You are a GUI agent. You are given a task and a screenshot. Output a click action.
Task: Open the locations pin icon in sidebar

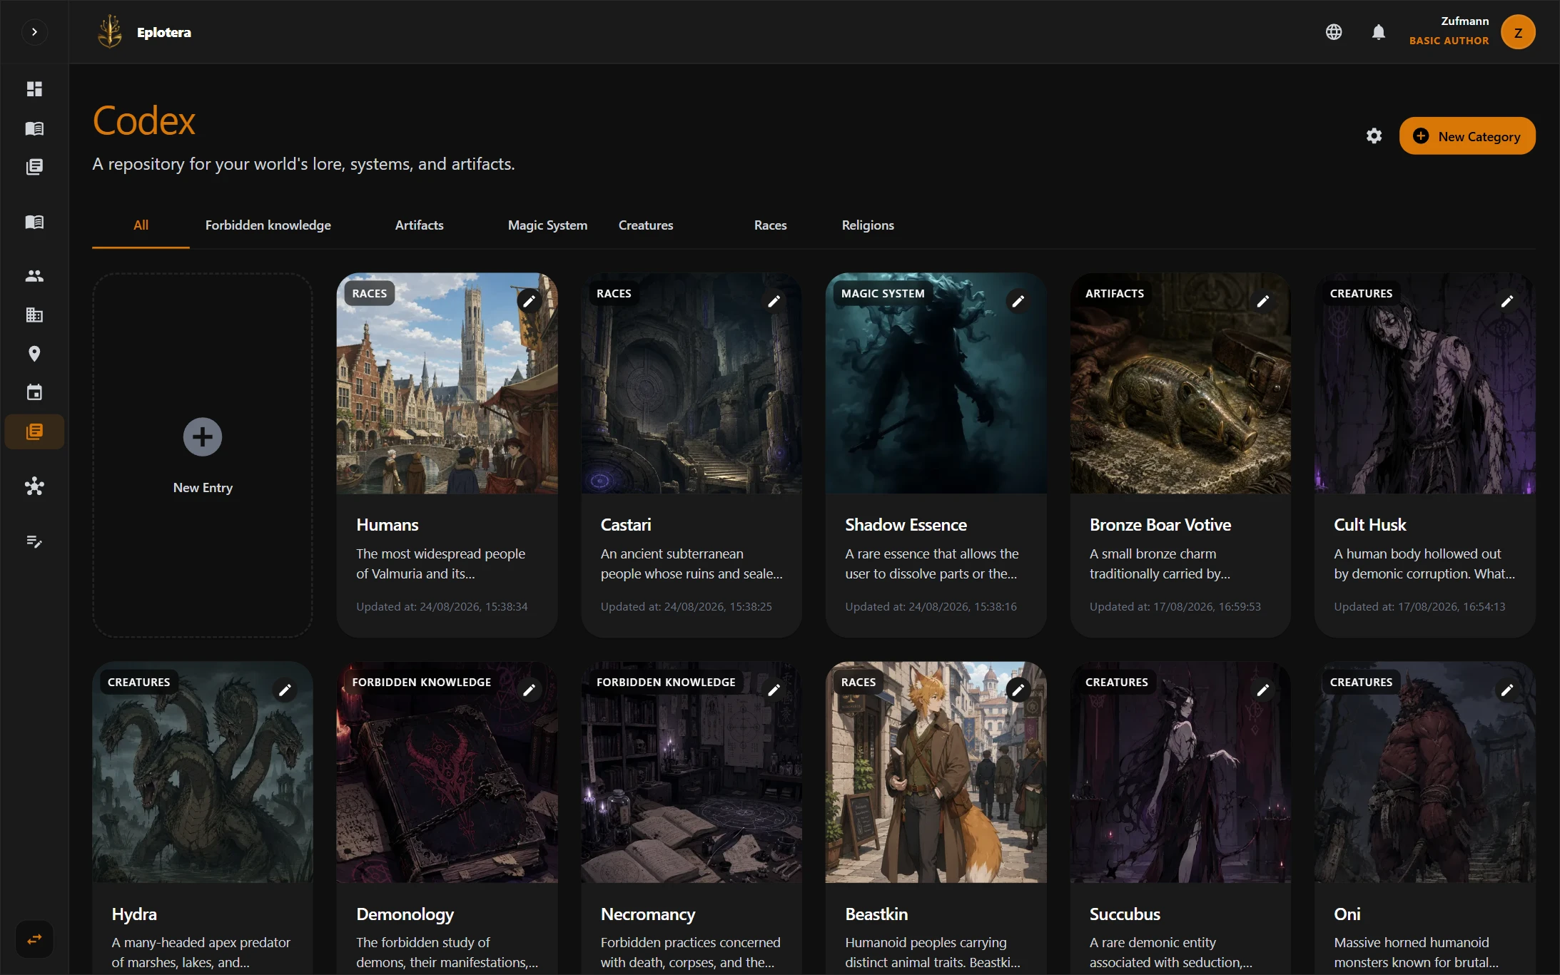click(x=34, y=354)
